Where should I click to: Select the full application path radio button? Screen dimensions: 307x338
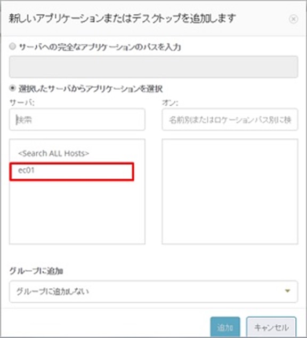click(12, 46)
